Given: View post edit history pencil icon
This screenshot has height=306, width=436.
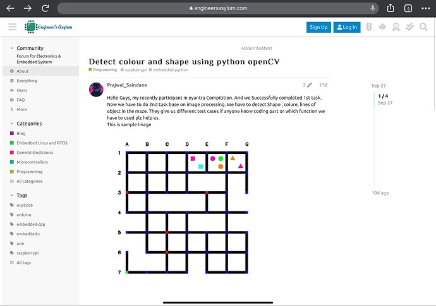Looking at the screenshot, I should click(307, 85).
